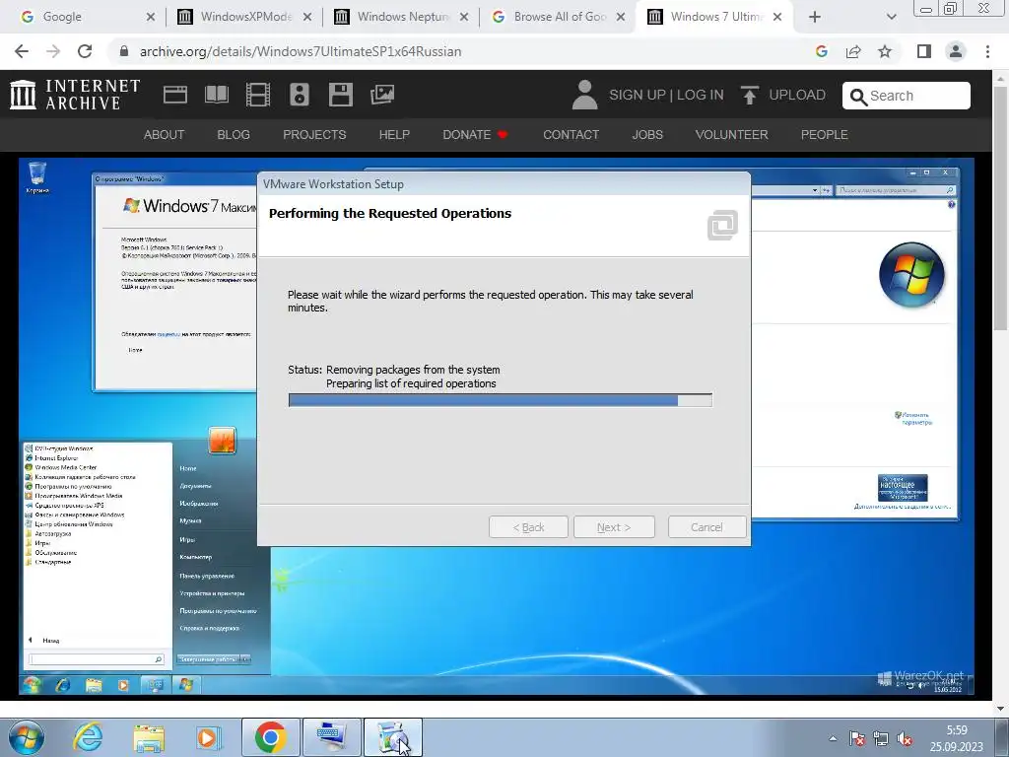Launch Internet Explorer from the host taskbar
This screenshot has width=1009, height=757.
point(88,737)
